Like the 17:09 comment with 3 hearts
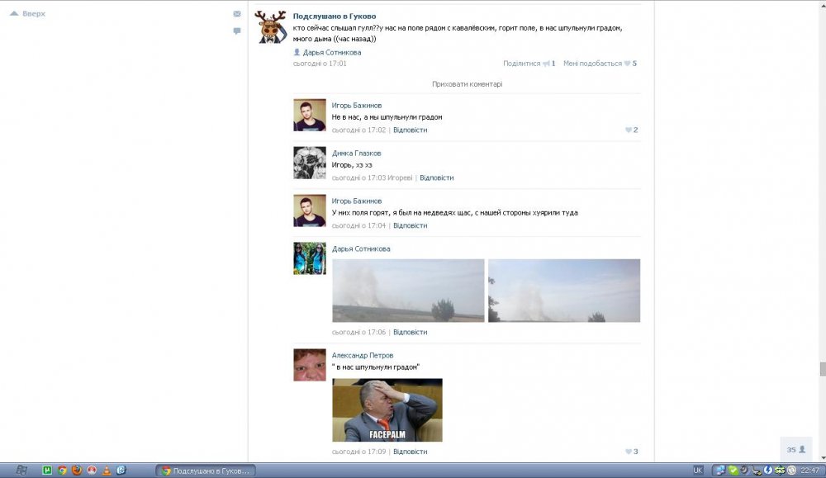The width and height of the screenshot is (826, 478). 631,452
